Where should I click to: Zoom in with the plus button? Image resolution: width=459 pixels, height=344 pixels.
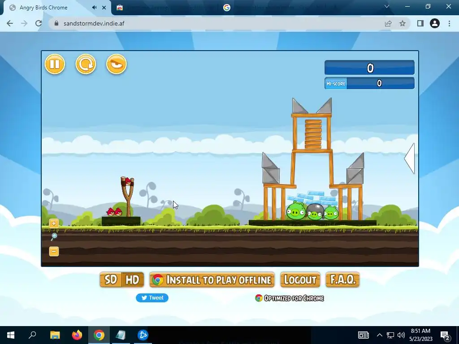pyautogui.click(x=54, y=224)
